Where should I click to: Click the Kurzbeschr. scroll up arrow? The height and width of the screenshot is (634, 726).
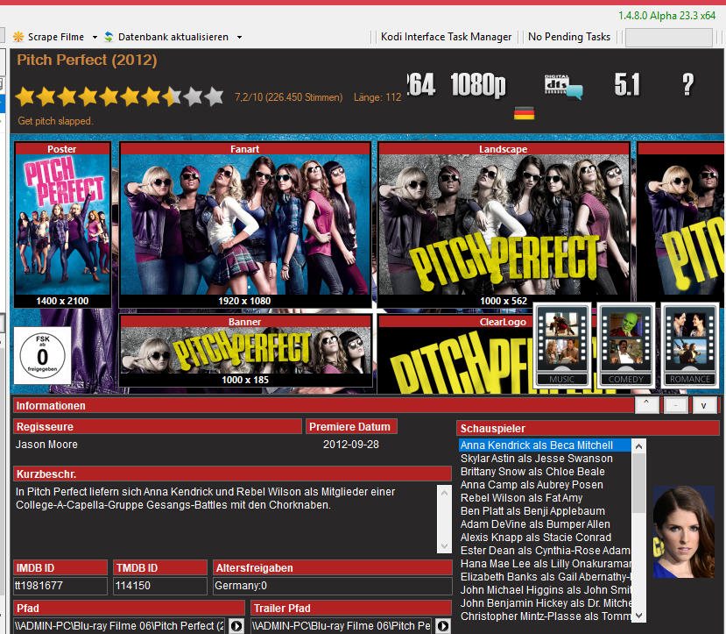tap(444, 493)
